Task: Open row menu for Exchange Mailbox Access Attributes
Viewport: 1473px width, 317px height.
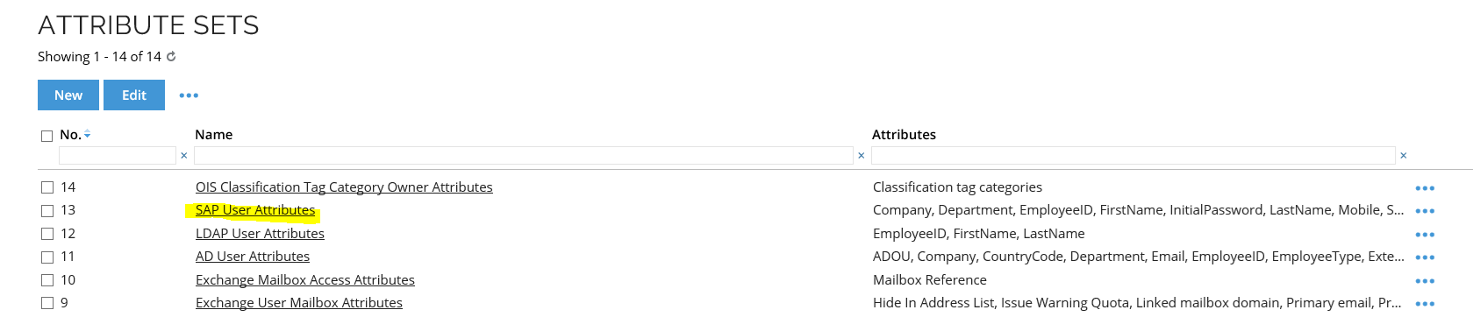Action: (1425, 281)
